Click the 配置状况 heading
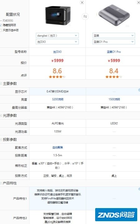 coord(13,14)
